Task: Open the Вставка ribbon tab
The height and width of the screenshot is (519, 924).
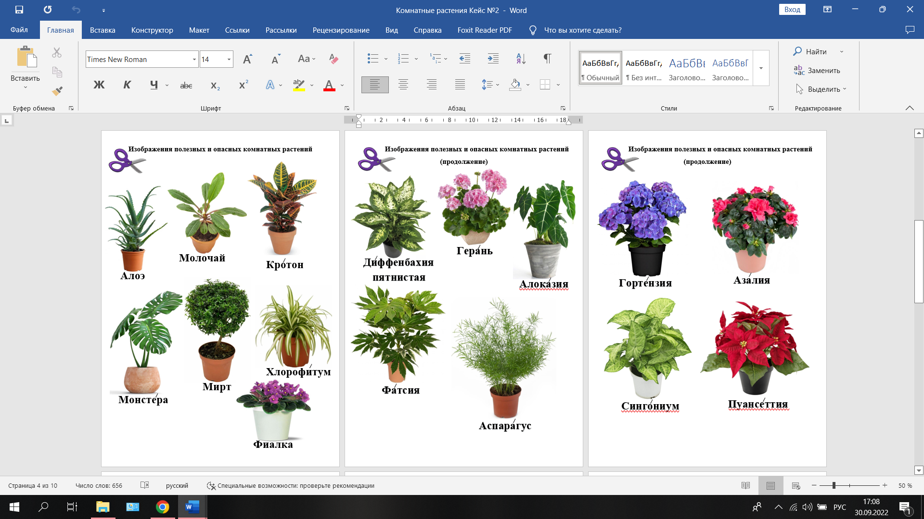Action: point(103,30)
